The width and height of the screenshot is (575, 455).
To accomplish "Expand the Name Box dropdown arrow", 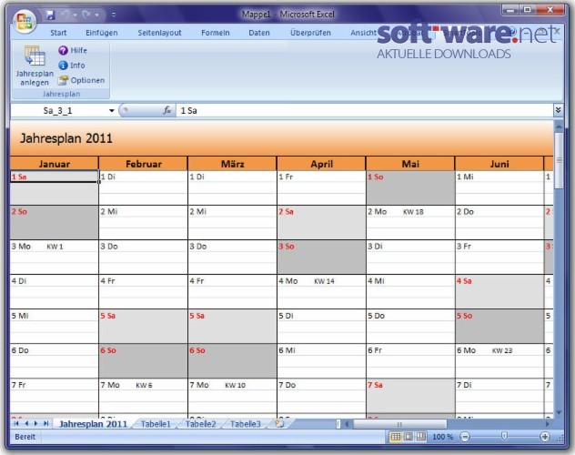I will coord(112,110).
